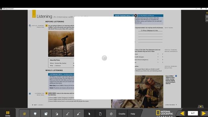Click the LISTENING SKILL blue header bar
The image size is (208, 117).
61,74
